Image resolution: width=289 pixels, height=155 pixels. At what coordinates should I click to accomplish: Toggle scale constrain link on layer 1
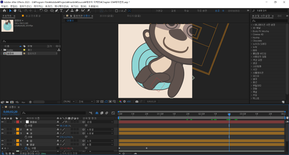click(x=58, y=126)
